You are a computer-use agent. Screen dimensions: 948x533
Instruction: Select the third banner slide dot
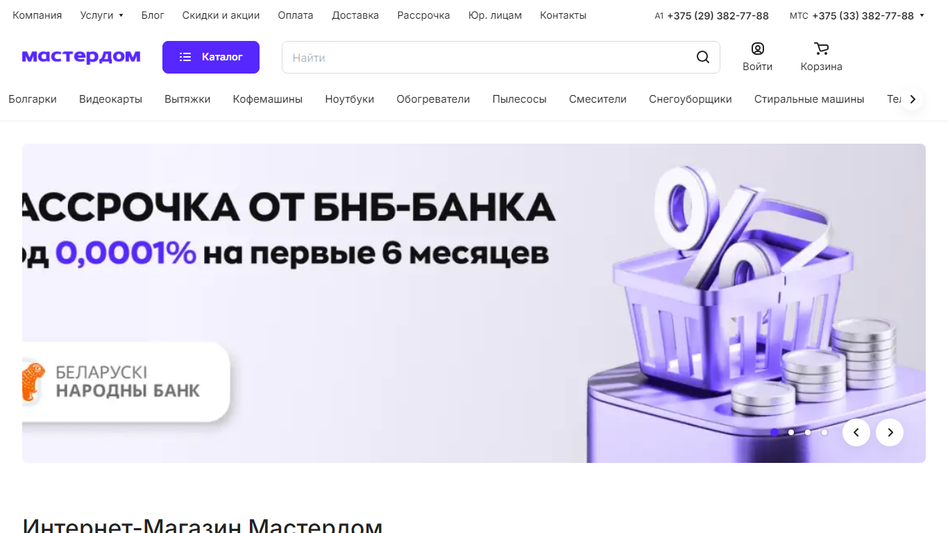point(808,432)
